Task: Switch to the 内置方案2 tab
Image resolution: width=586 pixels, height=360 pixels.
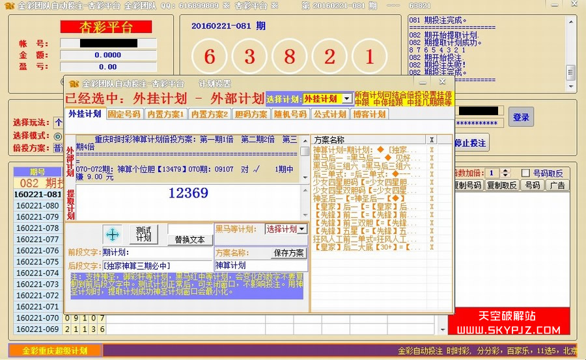Action: point(209,114)
